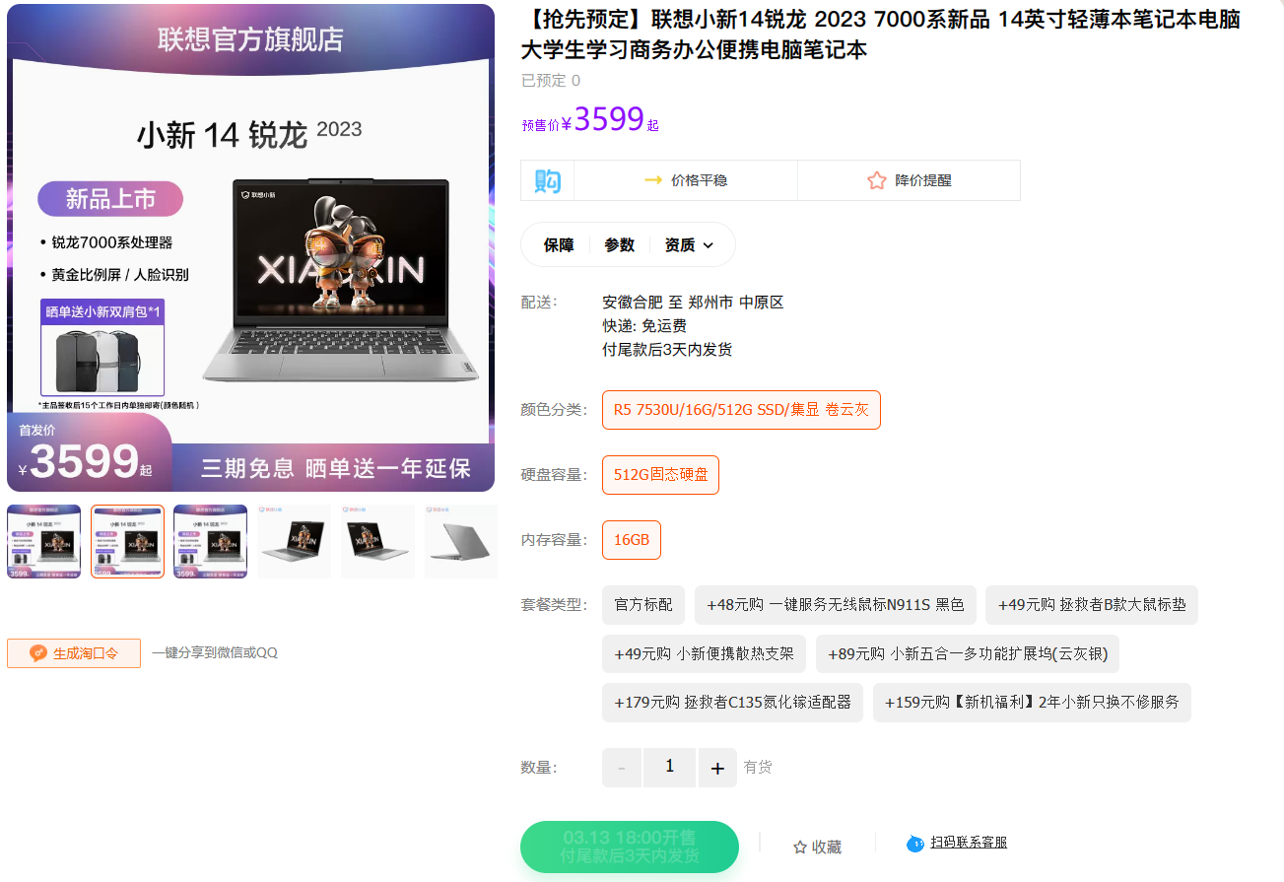The image size is (1284, 882).
Task: Decrease quantity with the minus button
Action: [x=622, y=768]
